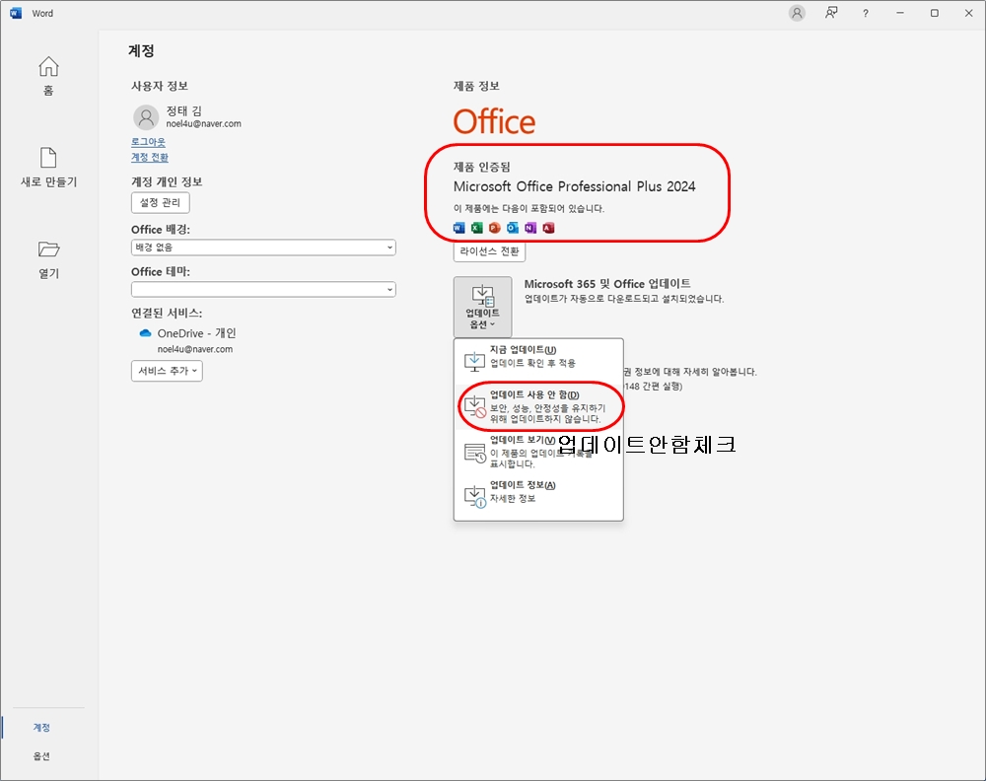
Task: Click the OneDrive cloud icon under connected services
Action: pyautogui.click(x=145, y=333)
